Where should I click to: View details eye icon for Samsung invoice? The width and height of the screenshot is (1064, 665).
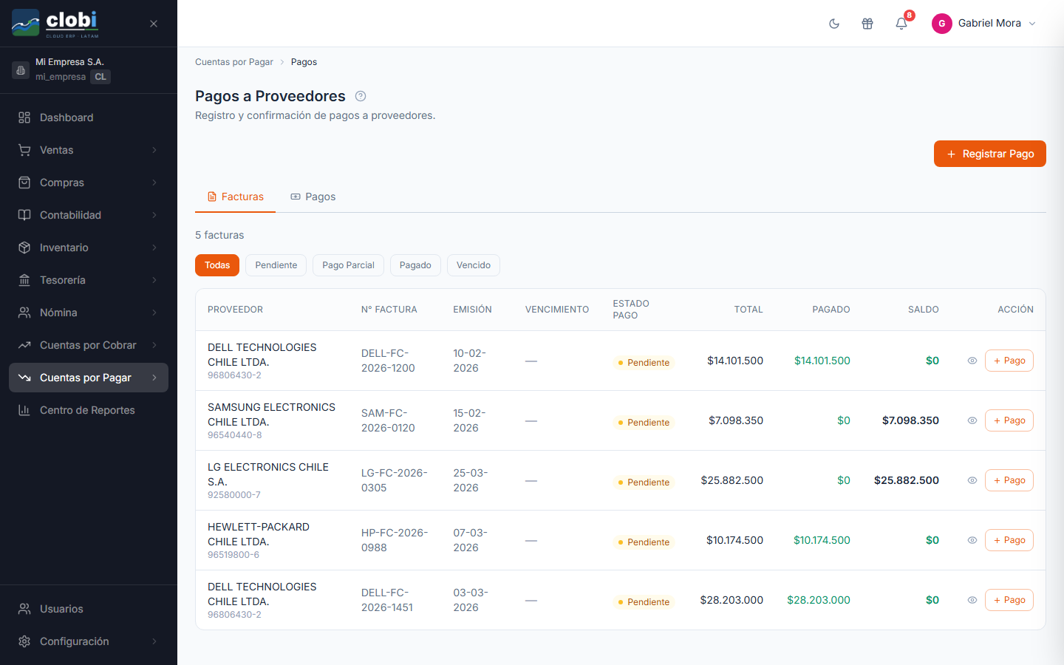pos(972,420)
